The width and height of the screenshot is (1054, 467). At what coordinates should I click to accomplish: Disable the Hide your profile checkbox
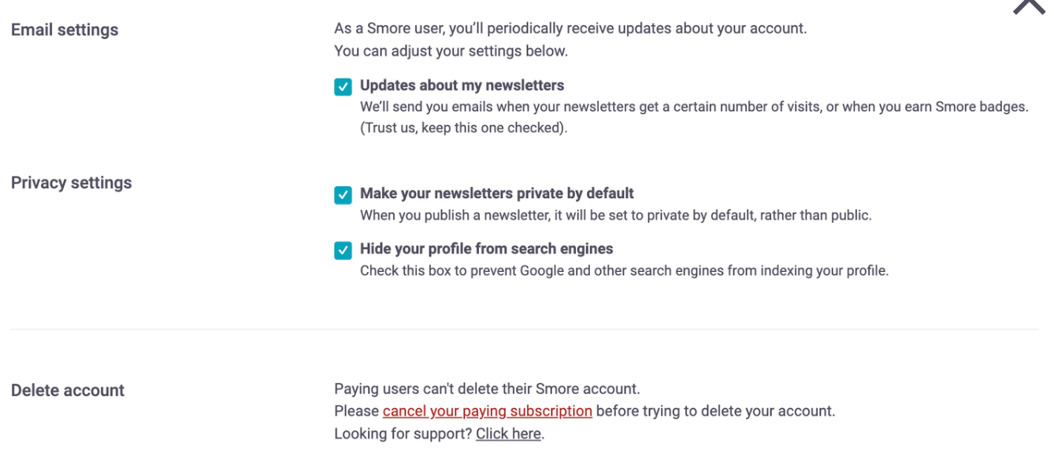(343, 250)
